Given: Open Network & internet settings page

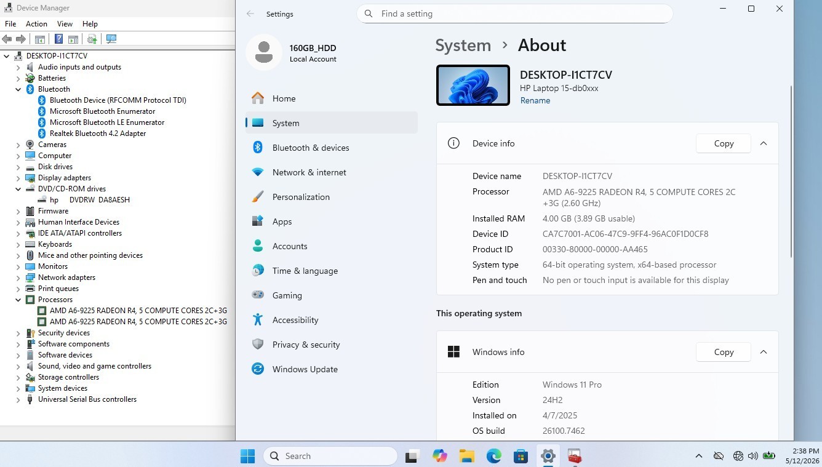Looking at the screenshot, I should coord(332,172).
